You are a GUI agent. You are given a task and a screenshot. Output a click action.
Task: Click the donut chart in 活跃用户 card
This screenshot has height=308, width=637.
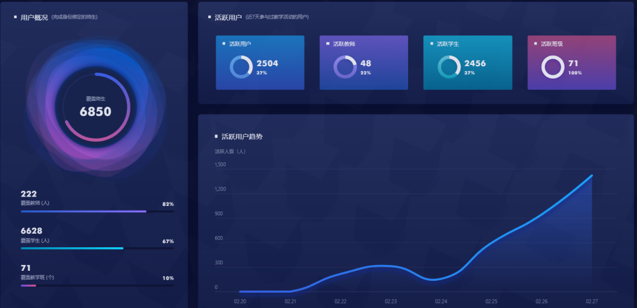coord(241,67)
